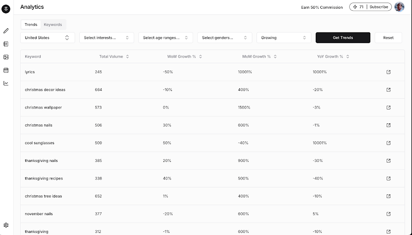Click the 900% MoM value for thanksgiving nails
The width and height of the screenshot is (412, 235).
pos(243,161)
